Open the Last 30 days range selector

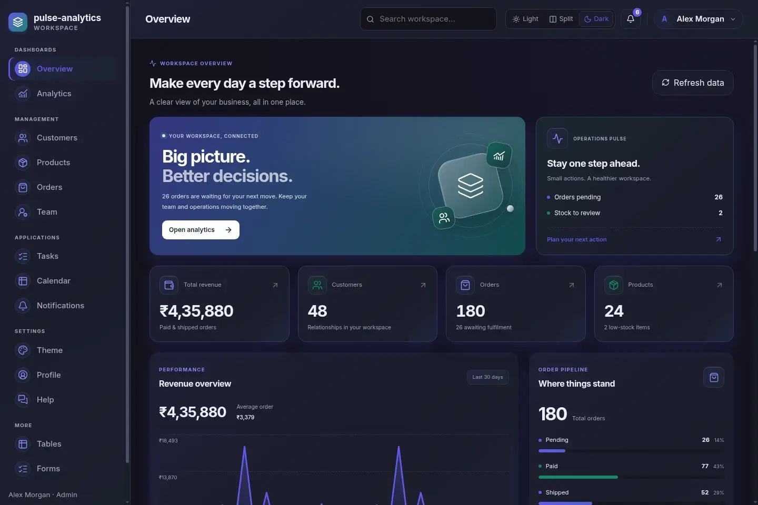(487, 377)
